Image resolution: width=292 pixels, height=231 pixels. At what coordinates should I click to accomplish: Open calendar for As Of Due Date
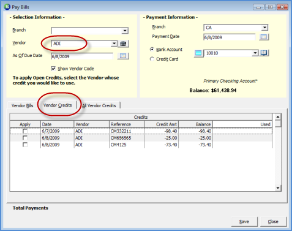(123, 56)
